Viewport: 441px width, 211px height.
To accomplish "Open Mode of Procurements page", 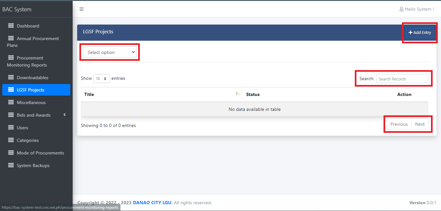I will click(36, 153).
